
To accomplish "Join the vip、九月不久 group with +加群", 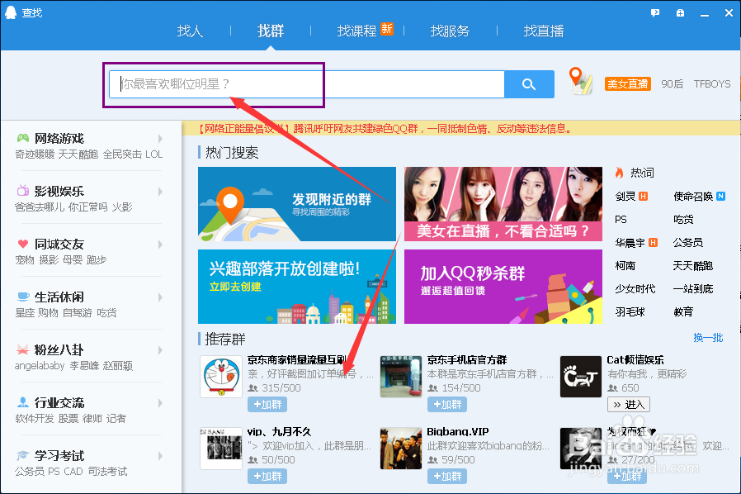I will (x=267, y=477).
